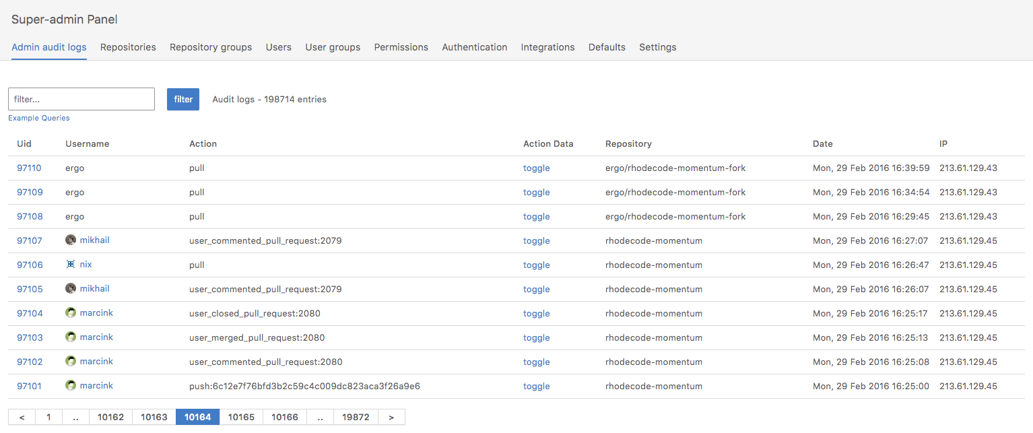
Task: Open the Example Queries link
Action: (x=39, y=118)
